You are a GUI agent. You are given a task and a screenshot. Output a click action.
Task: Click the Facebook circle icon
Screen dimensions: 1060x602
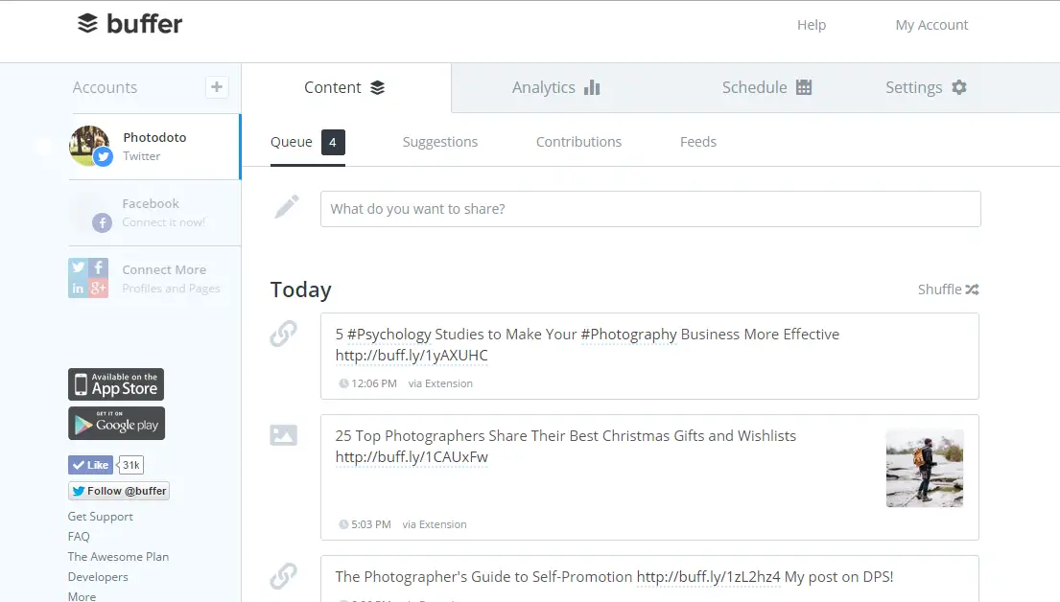click(x=102, y=222)
